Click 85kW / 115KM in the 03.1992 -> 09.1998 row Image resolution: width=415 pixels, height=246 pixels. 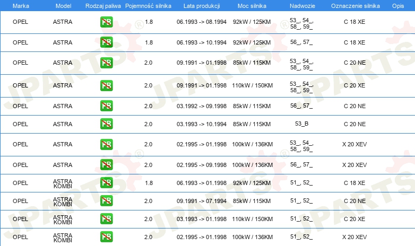tap(252, 106)
